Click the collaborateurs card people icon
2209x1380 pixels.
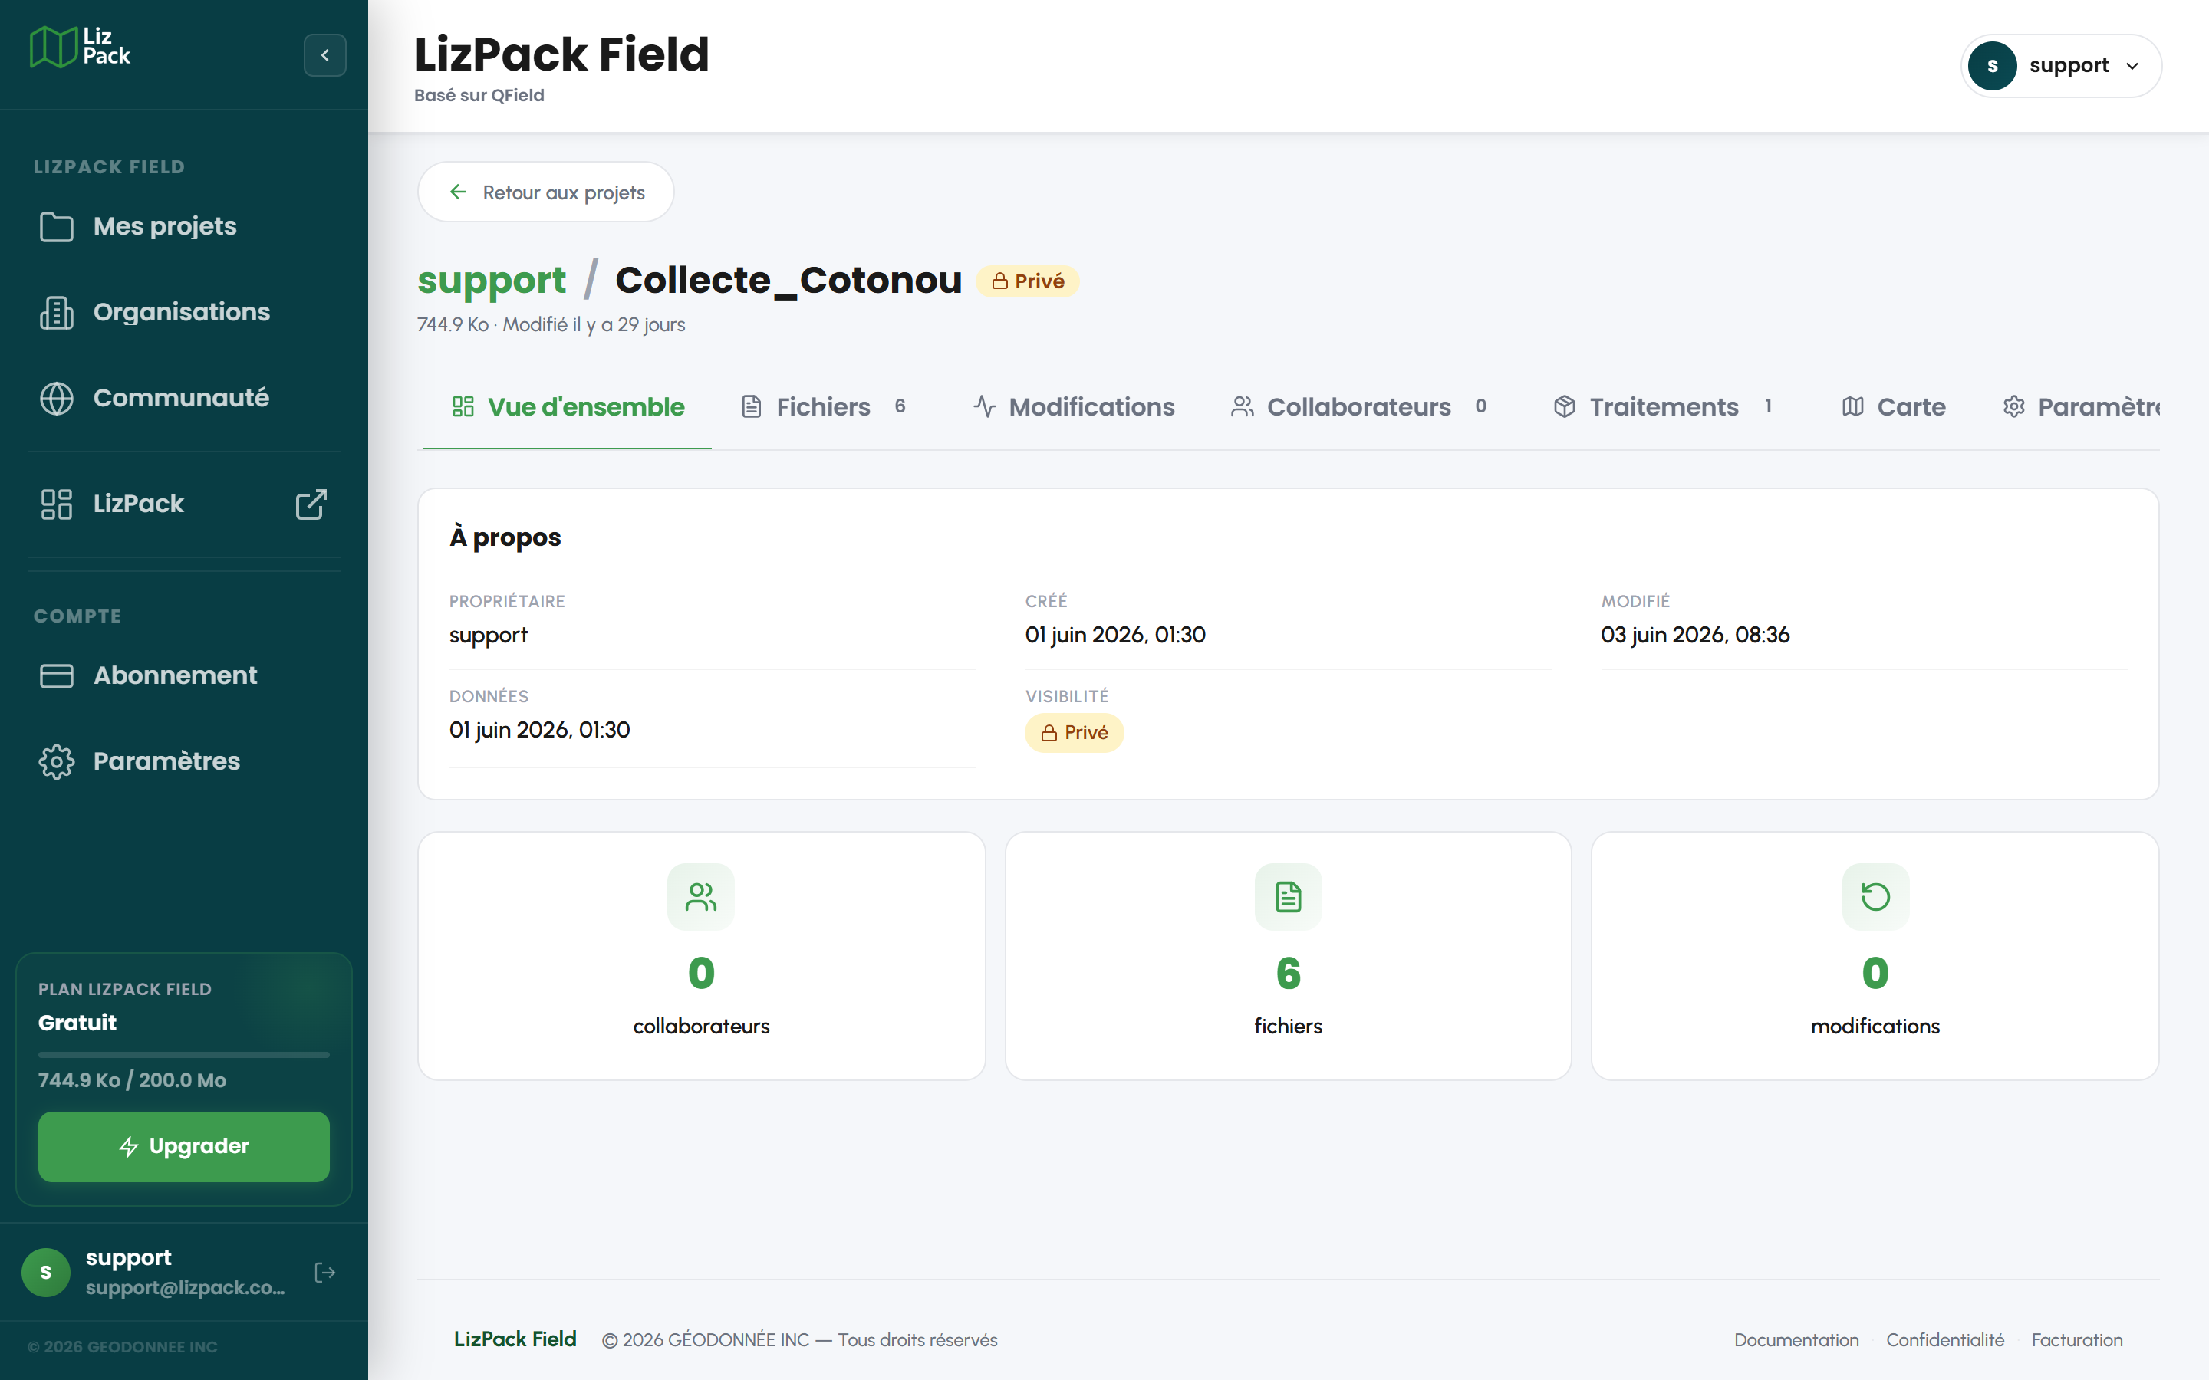coord(701,896)
